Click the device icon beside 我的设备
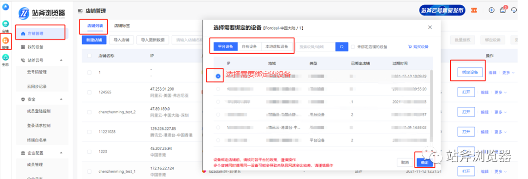 (23, 47)
